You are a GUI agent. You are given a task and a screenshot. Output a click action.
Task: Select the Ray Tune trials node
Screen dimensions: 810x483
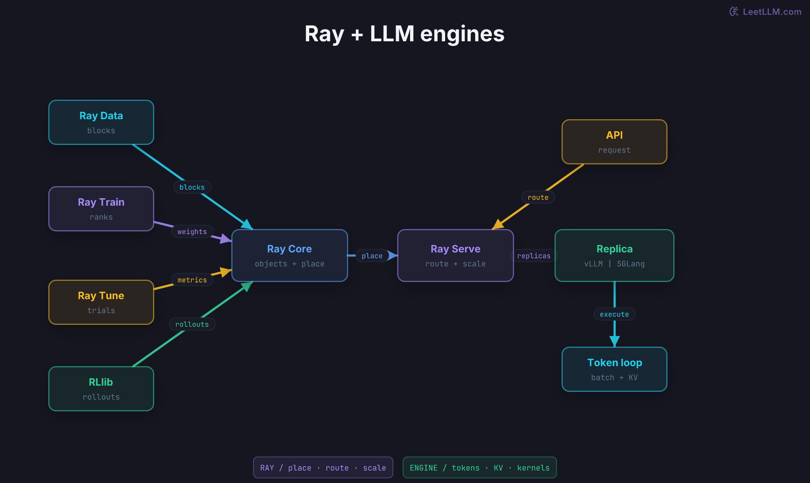[x=101, y=302]
